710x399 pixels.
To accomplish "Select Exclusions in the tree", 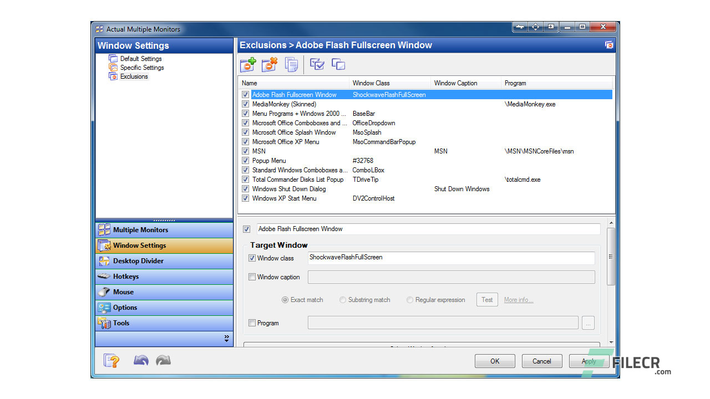I will [x=134, y=76].
